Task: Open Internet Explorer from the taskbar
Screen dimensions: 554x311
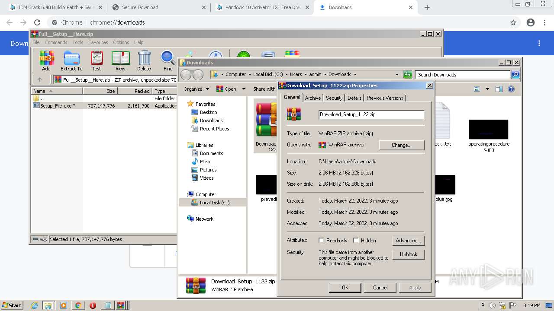Action: pyautogui.click(x=35, y=305)
